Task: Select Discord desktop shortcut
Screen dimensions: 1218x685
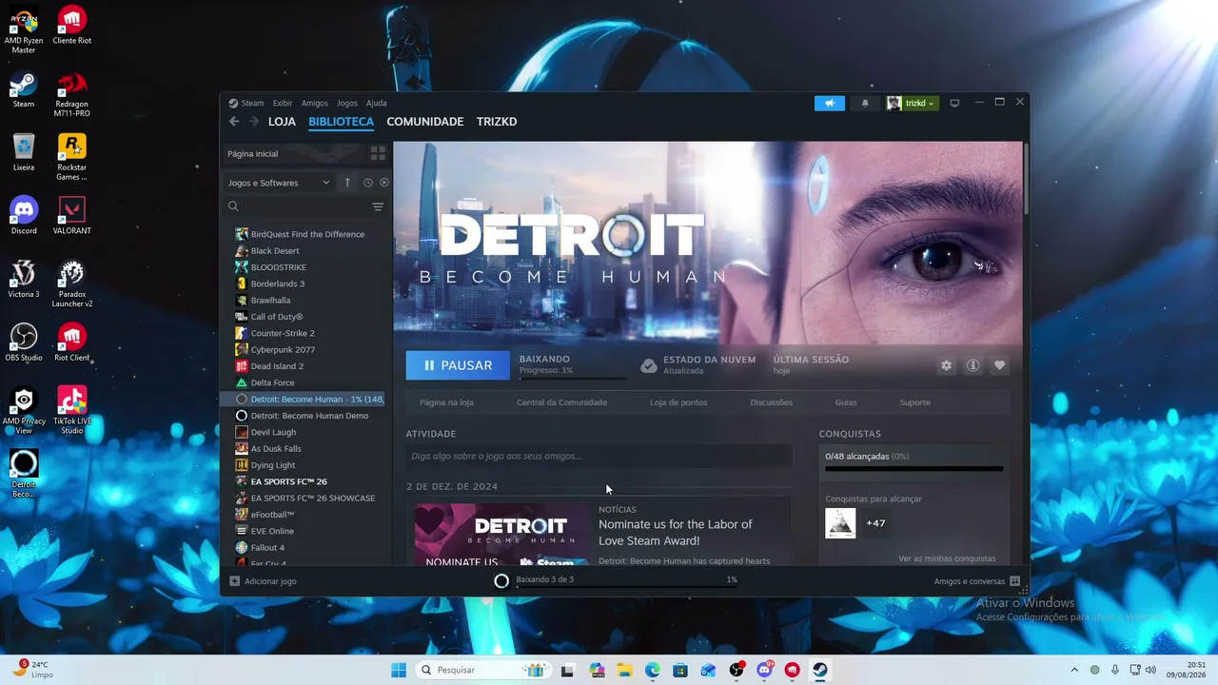Action: point(24,216)
